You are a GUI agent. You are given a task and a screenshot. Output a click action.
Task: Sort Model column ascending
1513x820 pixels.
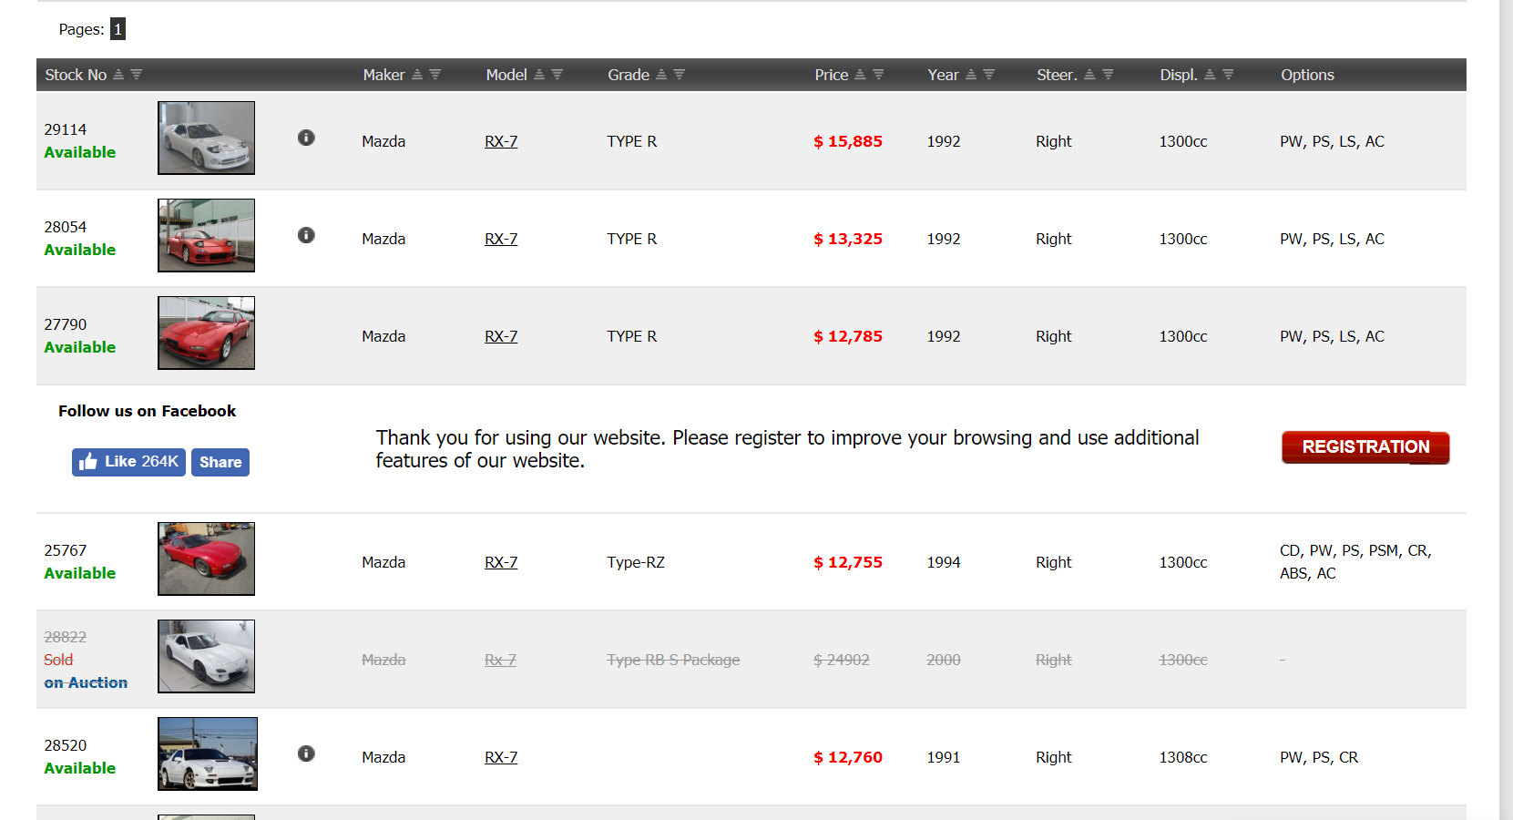point(539,75)
